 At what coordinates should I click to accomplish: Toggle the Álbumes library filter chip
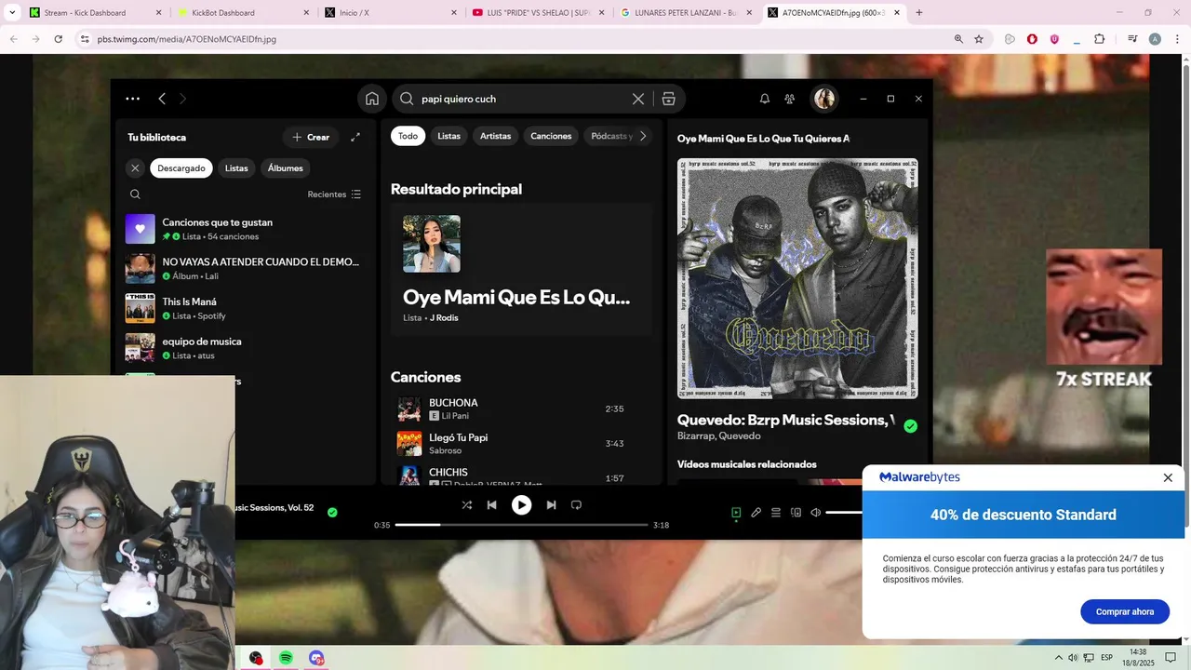tap(286, 168)
